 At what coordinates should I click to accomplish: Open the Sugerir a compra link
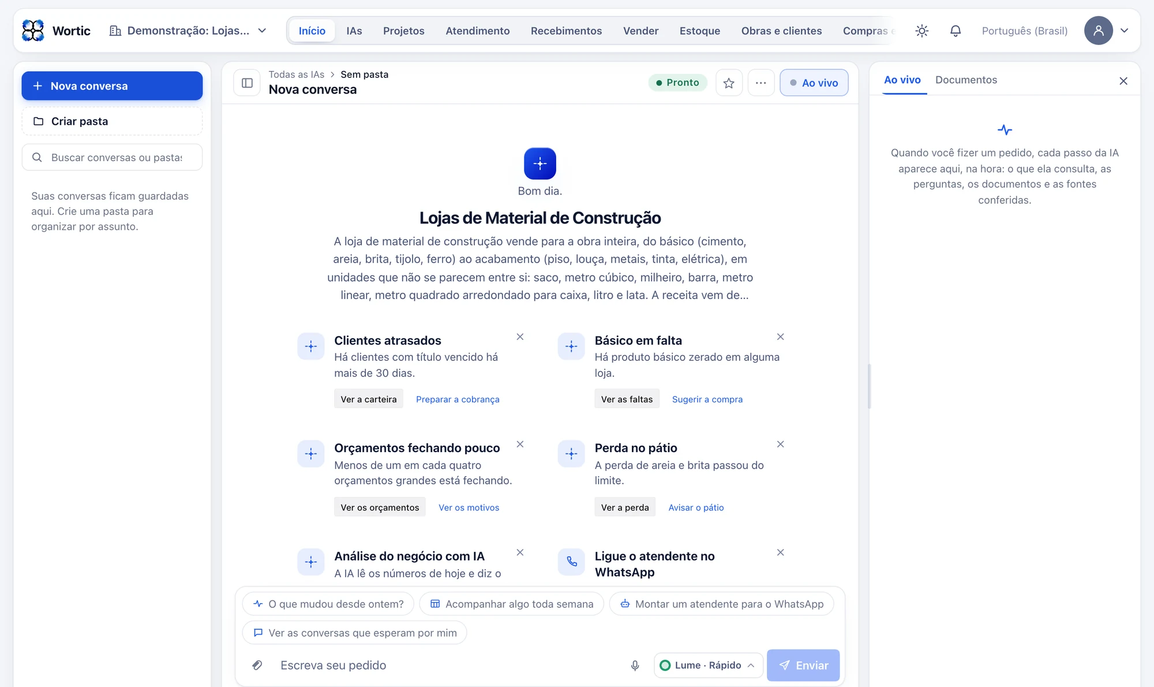pyautogui.click(x=707, y=399)
